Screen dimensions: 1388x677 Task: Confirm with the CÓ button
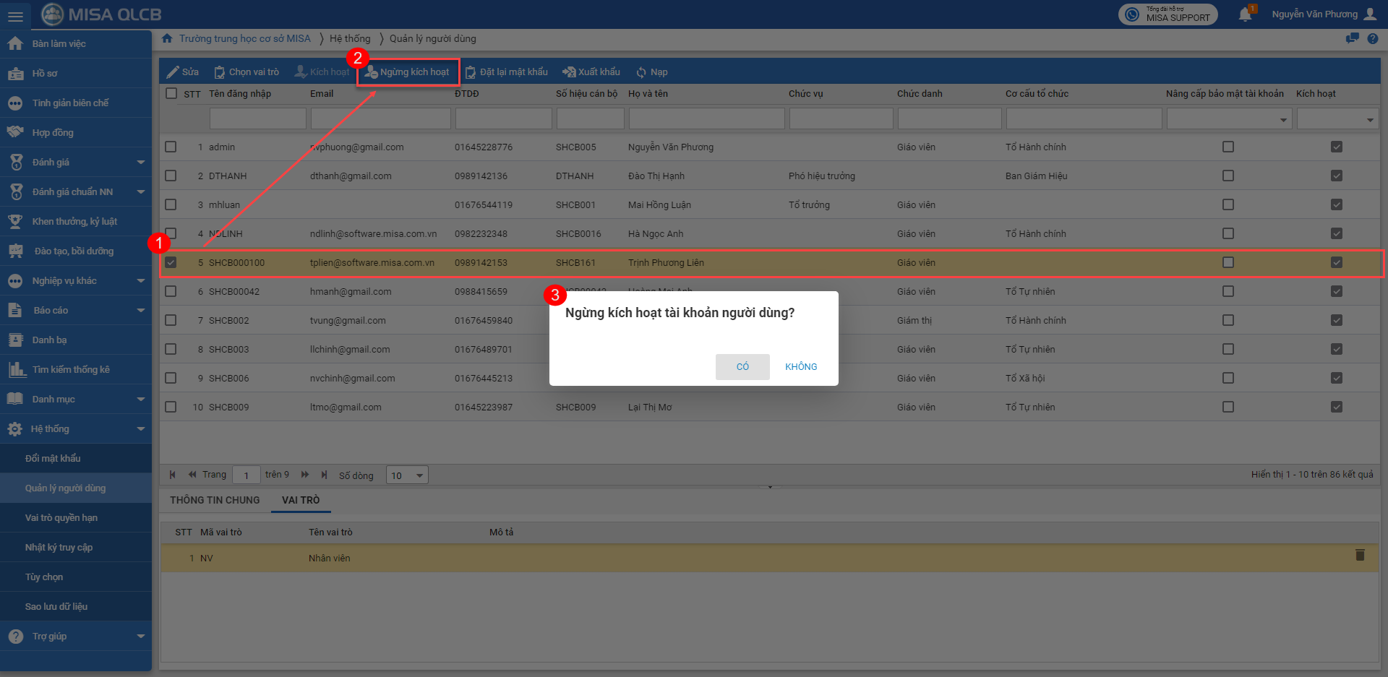(x=742, y=366)
